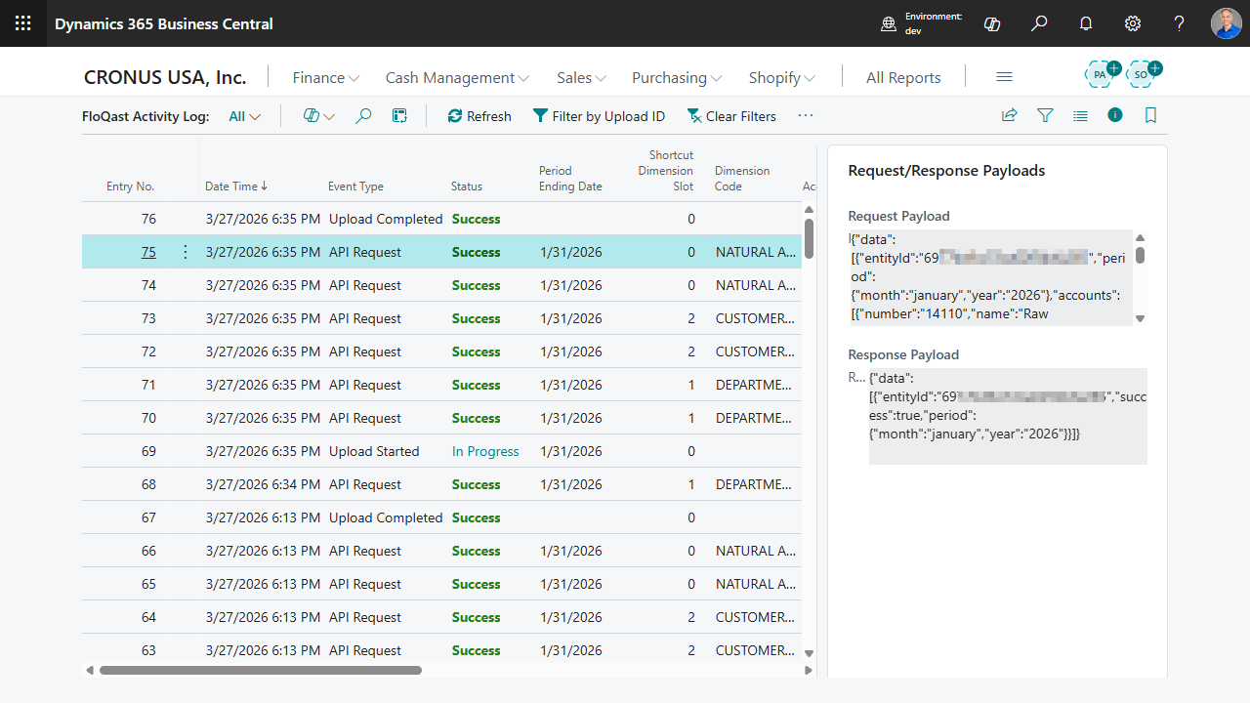Click entry number 63 cell
1250x703 pixels.
click(148, 650)
